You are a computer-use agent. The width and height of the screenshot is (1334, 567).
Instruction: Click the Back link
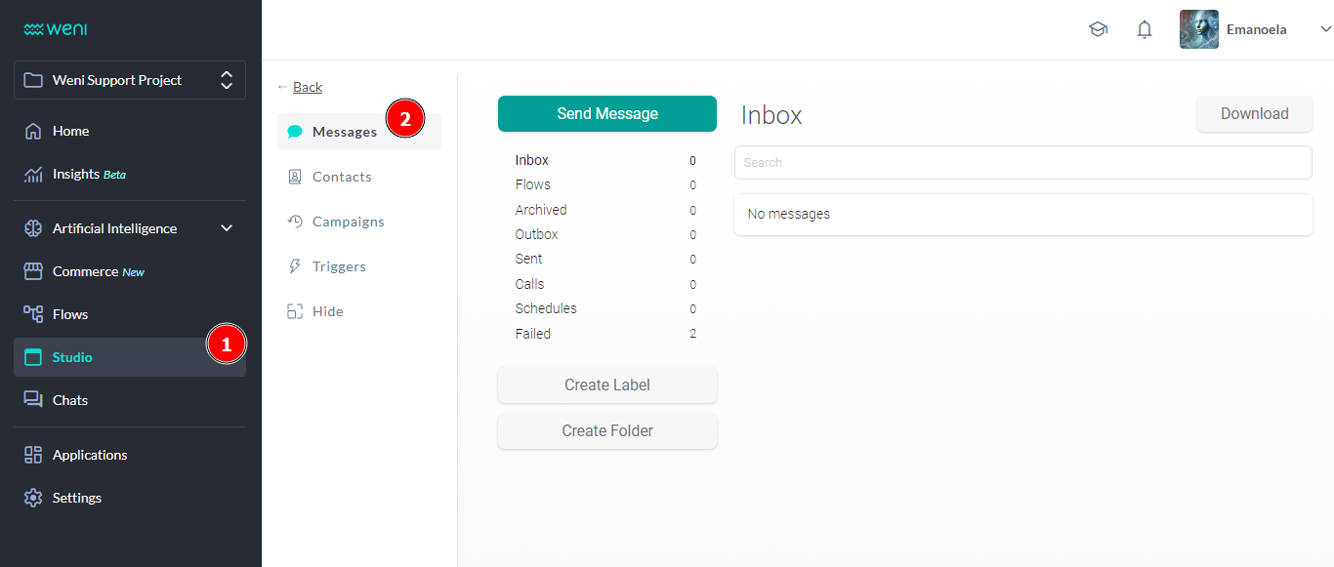point(307,87)
